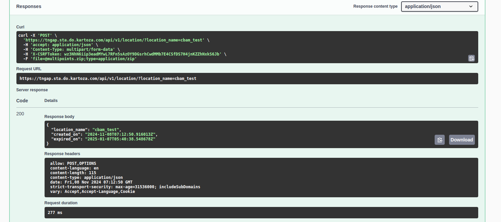The image size is (501, 222).
Task: Click the 200 status code
Action: click(x=20, y=114)
